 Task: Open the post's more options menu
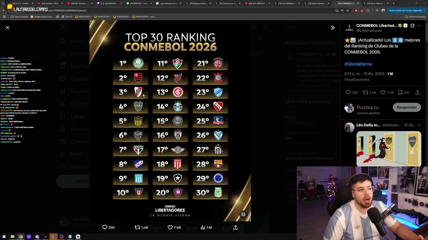click(419, 26)
